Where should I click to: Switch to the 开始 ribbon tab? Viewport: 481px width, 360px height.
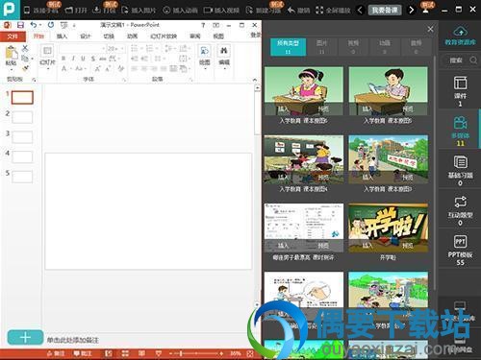click(38, 36)
